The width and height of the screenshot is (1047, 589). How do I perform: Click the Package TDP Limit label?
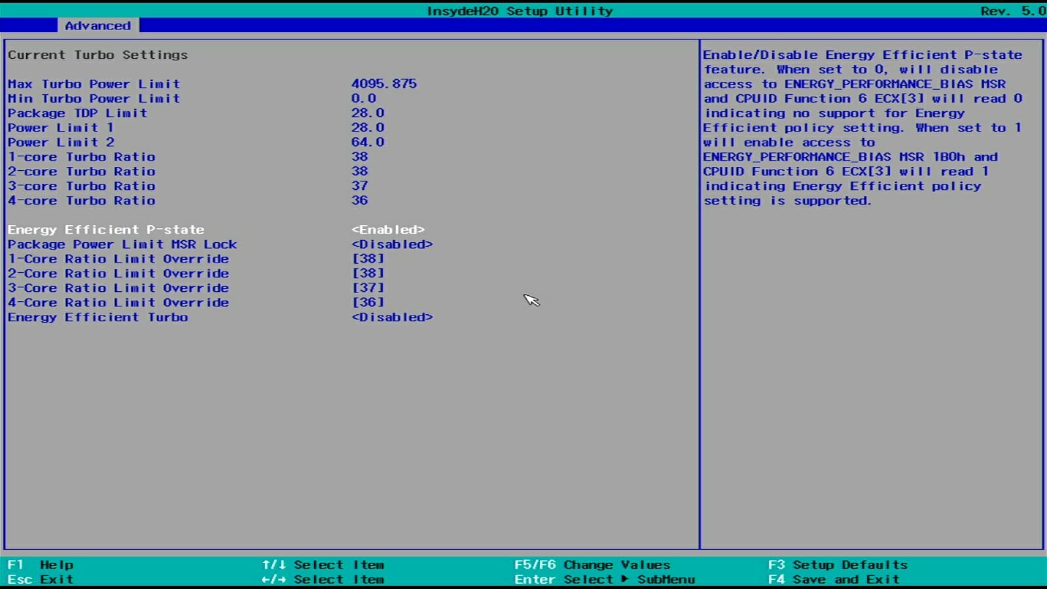coord(77,113)
